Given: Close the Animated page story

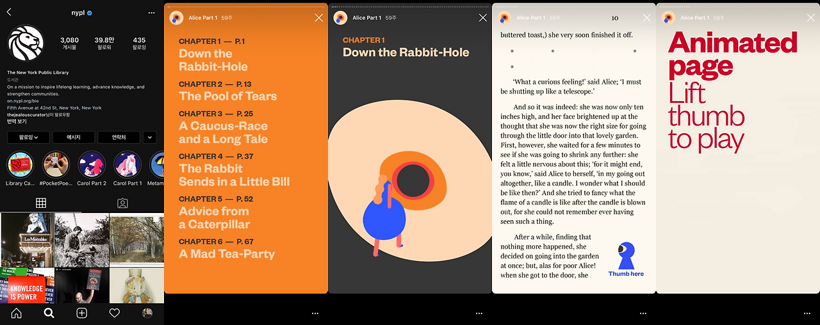Looking at the screenshot, I should (811, 18).
